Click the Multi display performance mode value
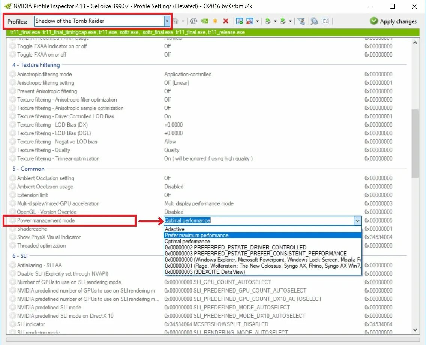426x345 pixels. pos(199,203)
